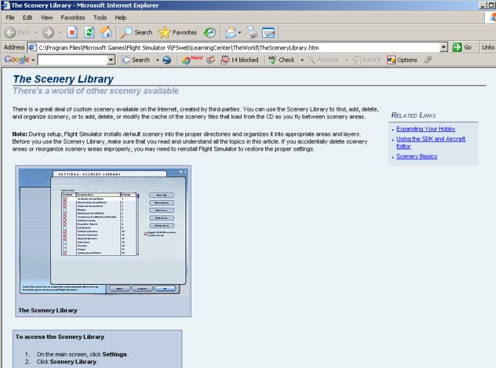
Task: Open the 'Scenery Basics' link
Action: [417, 156]
